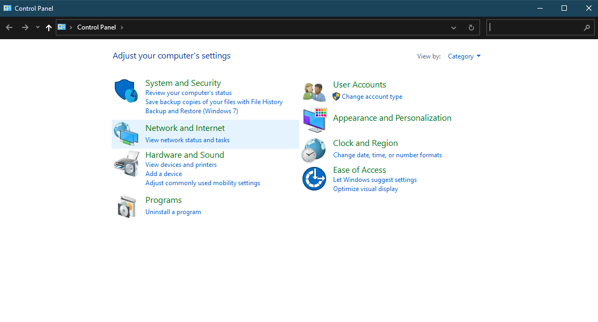Screen dimensions: 598x322
Task: Click the chevron after Control Panel breadcrumb
Action: pyautogui.click(x=122, y=27)
